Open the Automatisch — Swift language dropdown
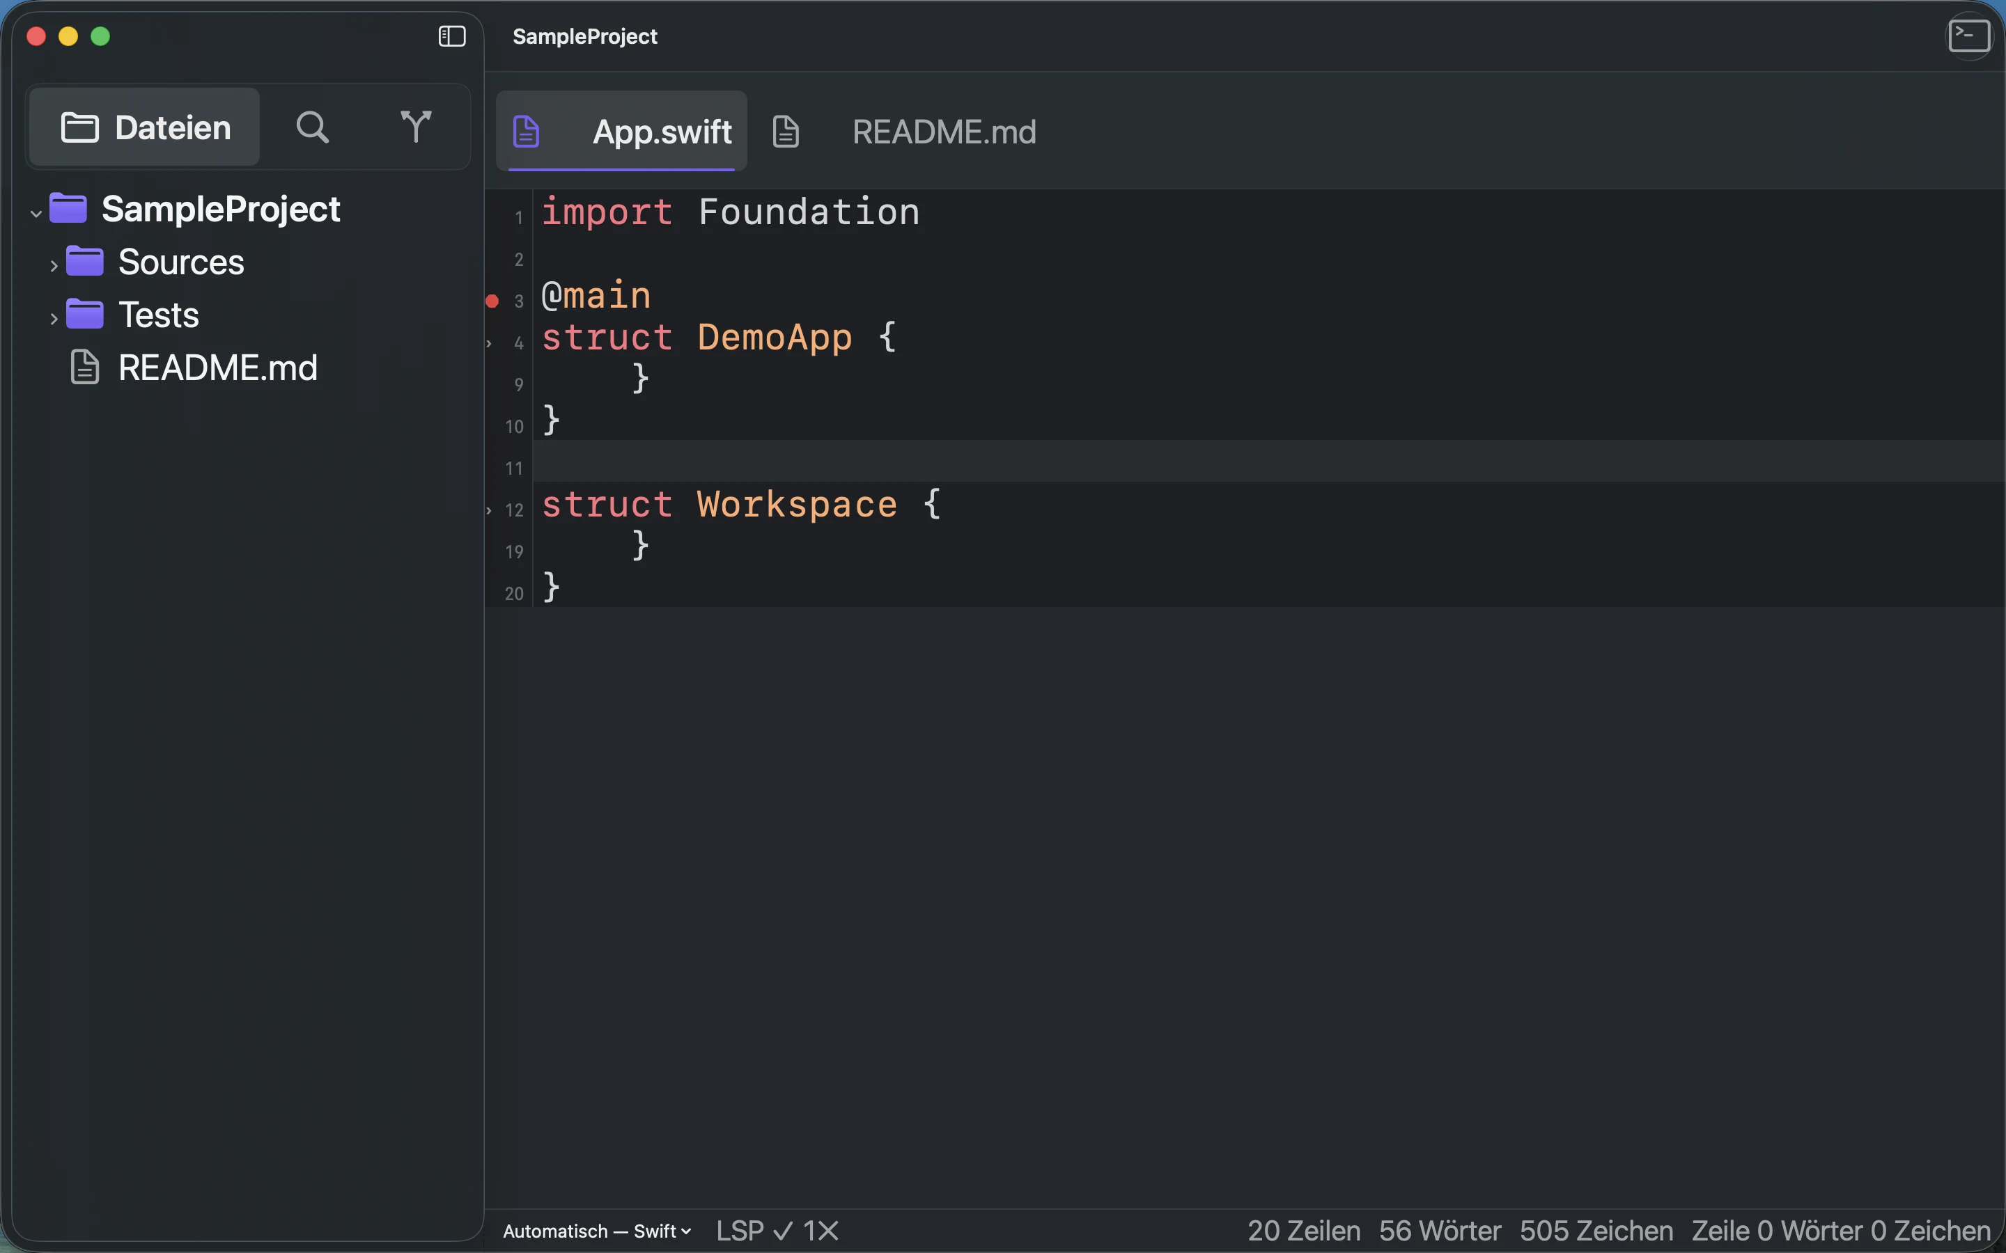2006x1253 pixels. 597,1231
